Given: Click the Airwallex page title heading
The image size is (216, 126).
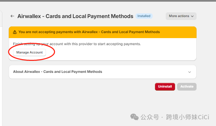Looking at the screenshot, I should pos(75,16).
